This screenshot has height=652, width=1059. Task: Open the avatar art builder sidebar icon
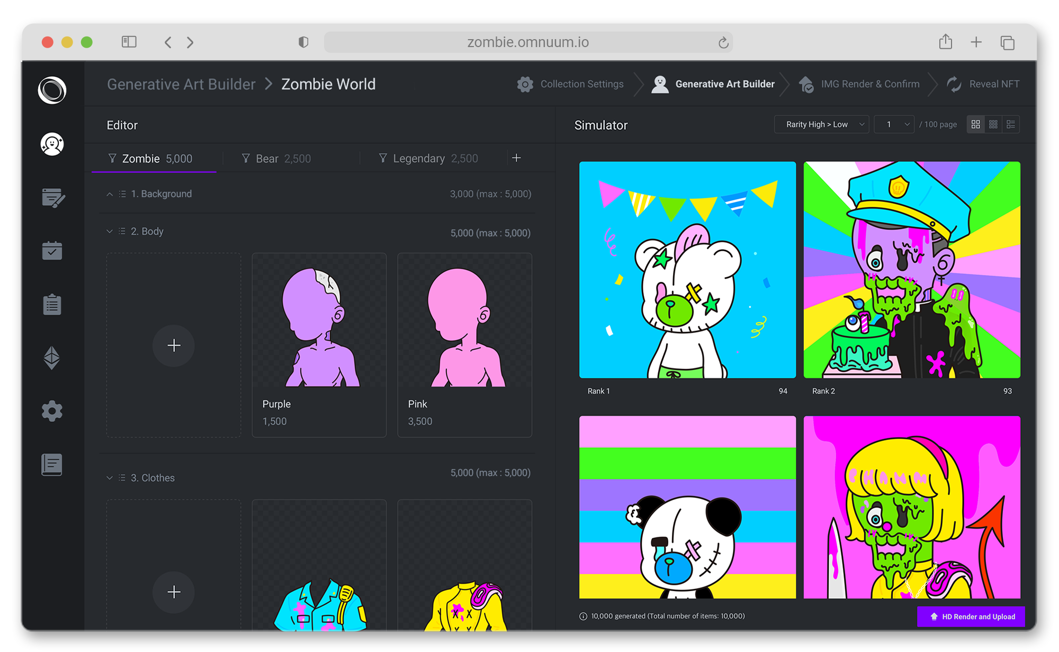[52, 144]
